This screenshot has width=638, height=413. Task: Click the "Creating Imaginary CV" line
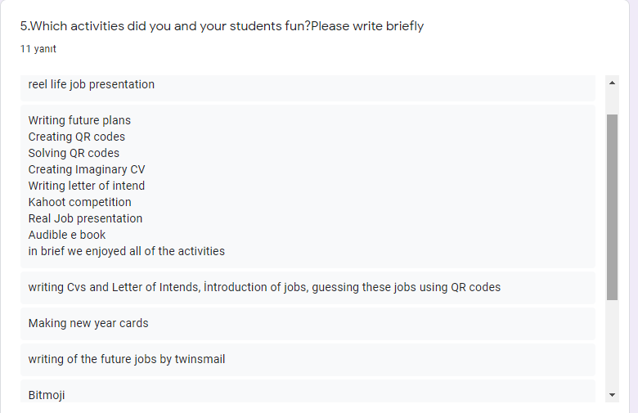coord(87,169)
